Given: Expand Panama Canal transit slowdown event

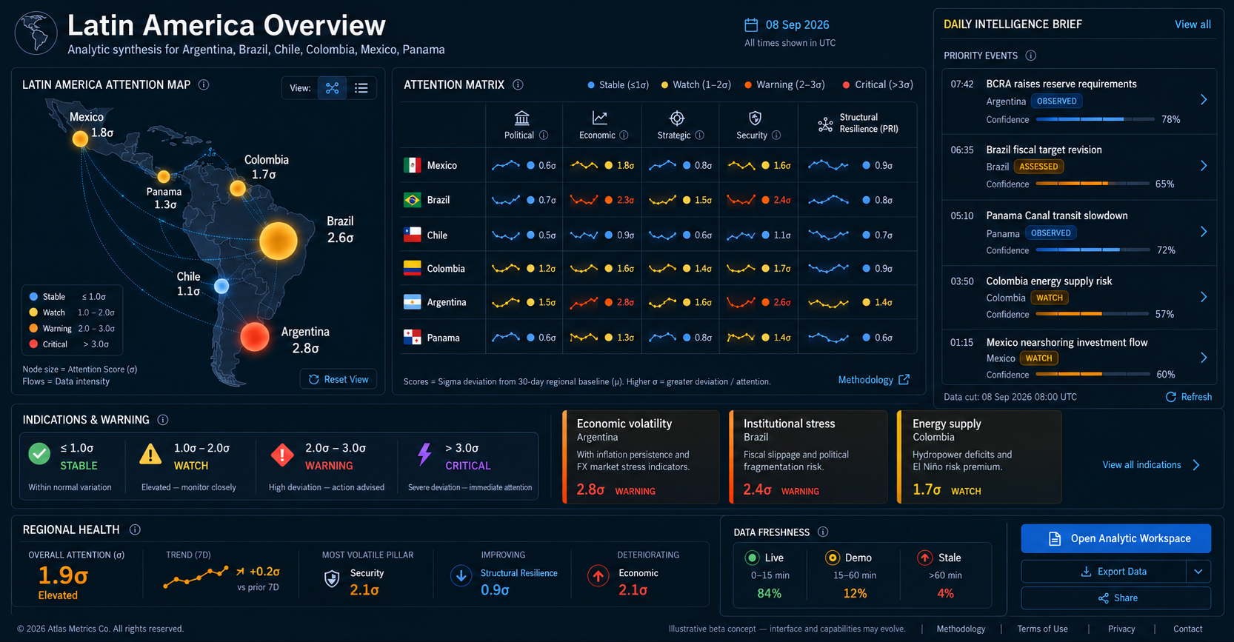Looking at the screenshot, I should click(1204, 232).
